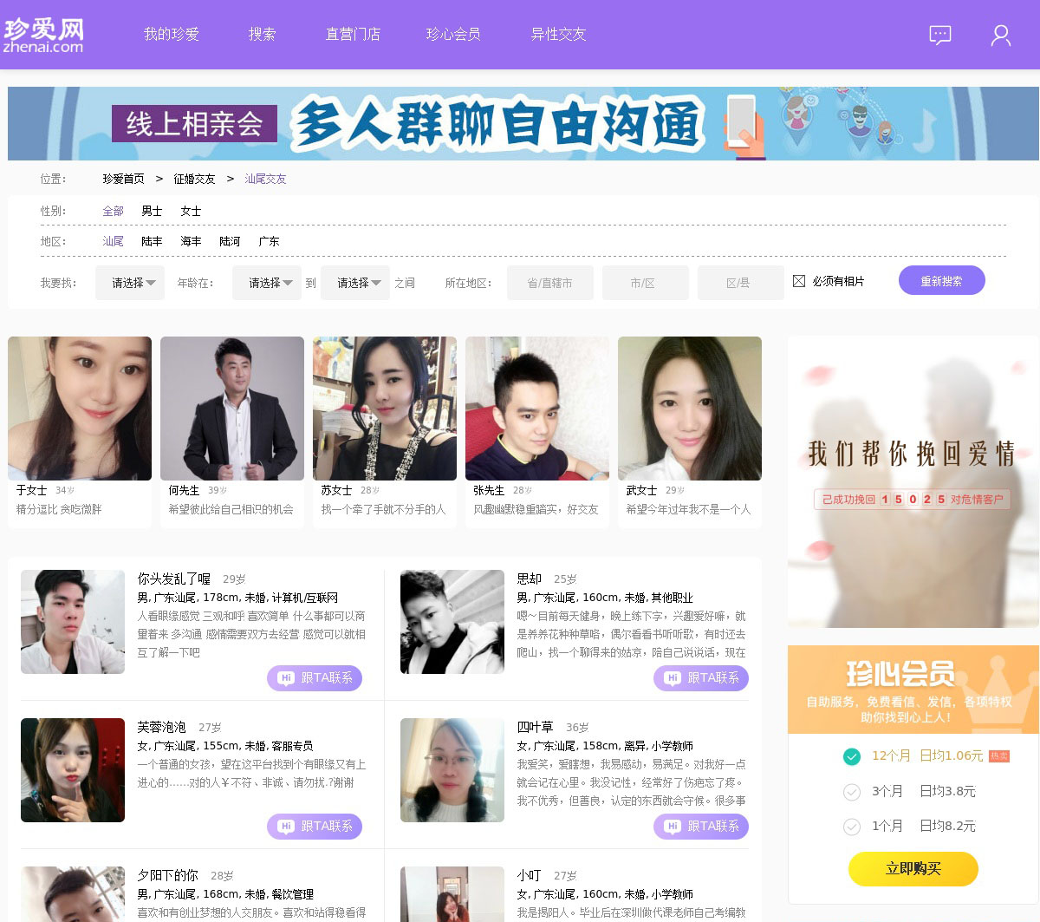Viewport: 1040px width, 922px height.
Task: Open 四叶草 profile picture
Action: (452, 770)
